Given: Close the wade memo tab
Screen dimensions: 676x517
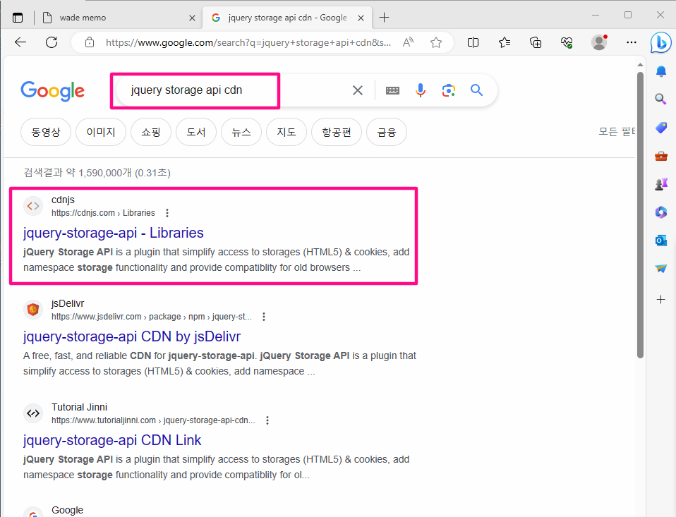Looking at the screenshot, I should click(192, 18).
